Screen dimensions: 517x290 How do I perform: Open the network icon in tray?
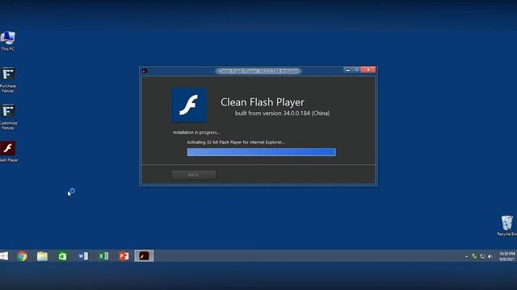482,256
